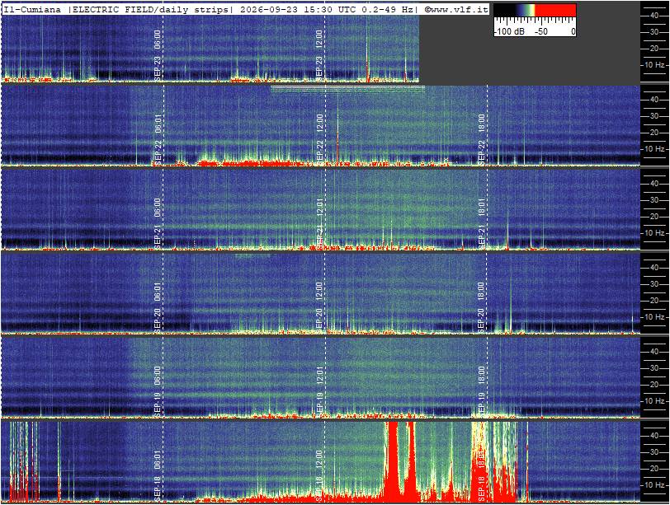Click the 12:01 marker on SEP-21 strip
Viewport: 670px width, 505px height.
(x=319, y=207)
